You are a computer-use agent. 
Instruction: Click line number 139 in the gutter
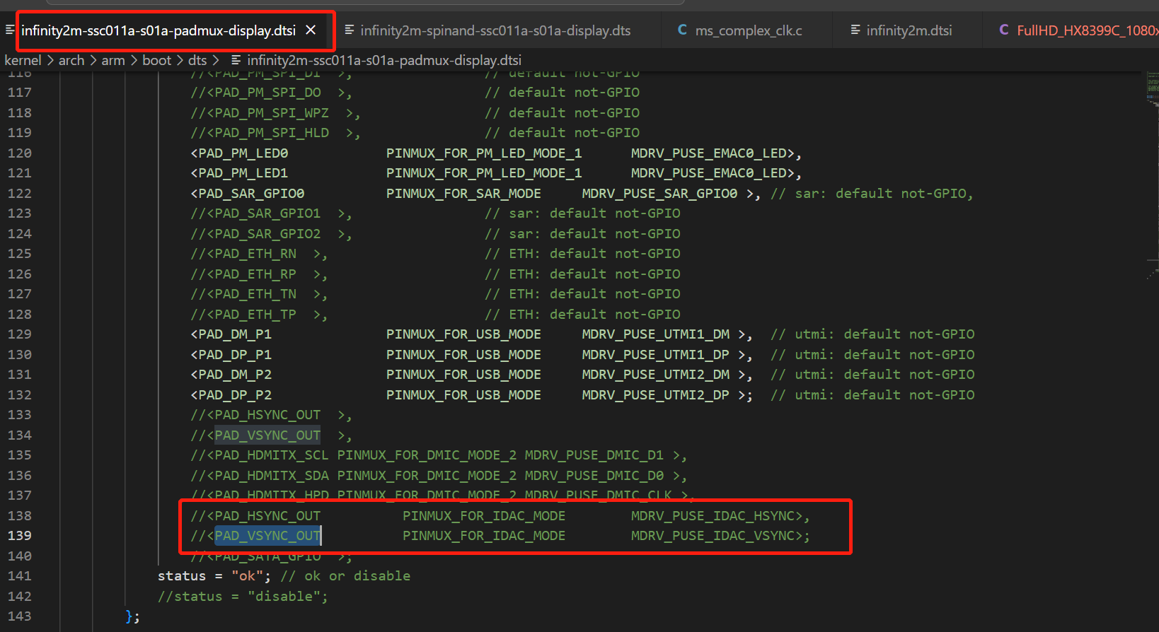click(20, 535)
